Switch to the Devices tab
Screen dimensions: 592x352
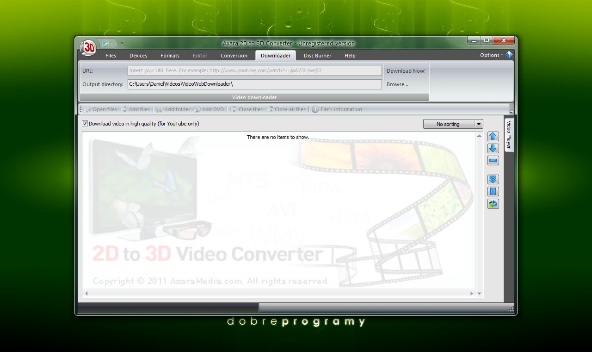138,56
